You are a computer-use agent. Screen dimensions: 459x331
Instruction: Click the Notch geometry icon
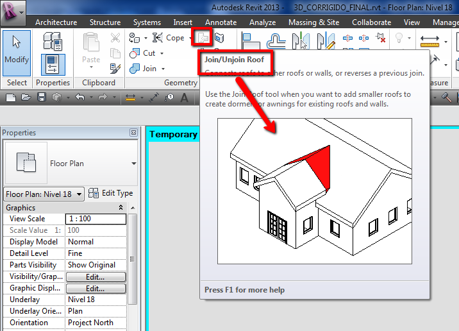[135, 38]
